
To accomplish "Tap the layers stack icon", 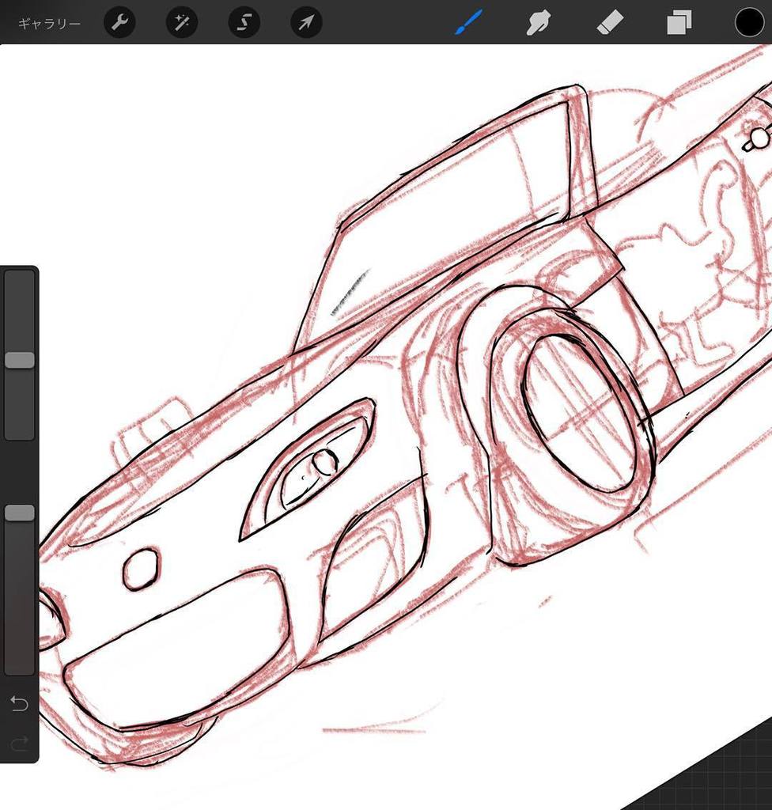I will tap(679, 22).
